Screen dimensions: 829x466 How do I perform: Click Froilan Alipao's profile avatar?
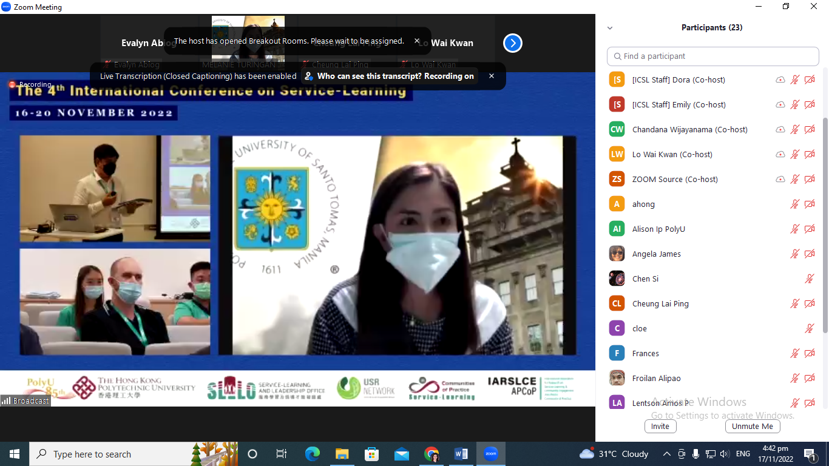tap(617, 378)
